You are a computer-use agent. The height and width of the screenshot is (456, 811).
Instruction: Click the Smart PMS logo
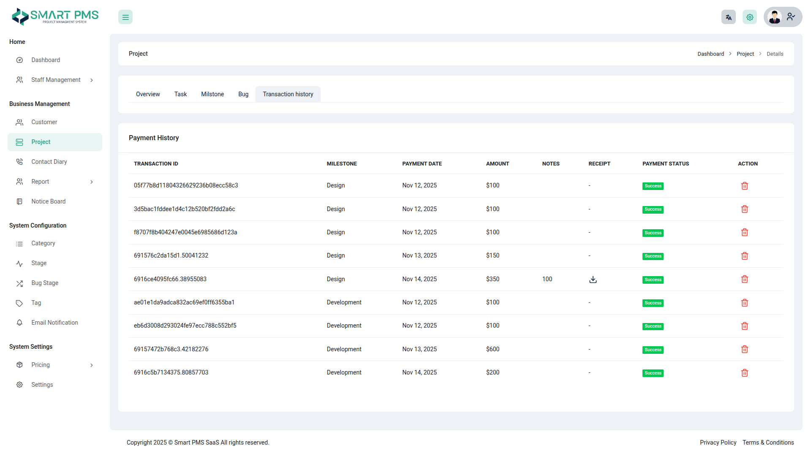click(x=55, y=17)
